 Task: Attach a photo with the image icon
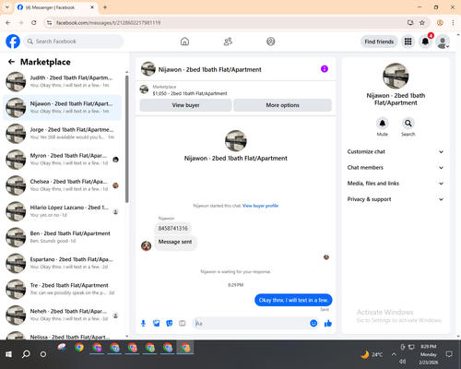[157, 324]
